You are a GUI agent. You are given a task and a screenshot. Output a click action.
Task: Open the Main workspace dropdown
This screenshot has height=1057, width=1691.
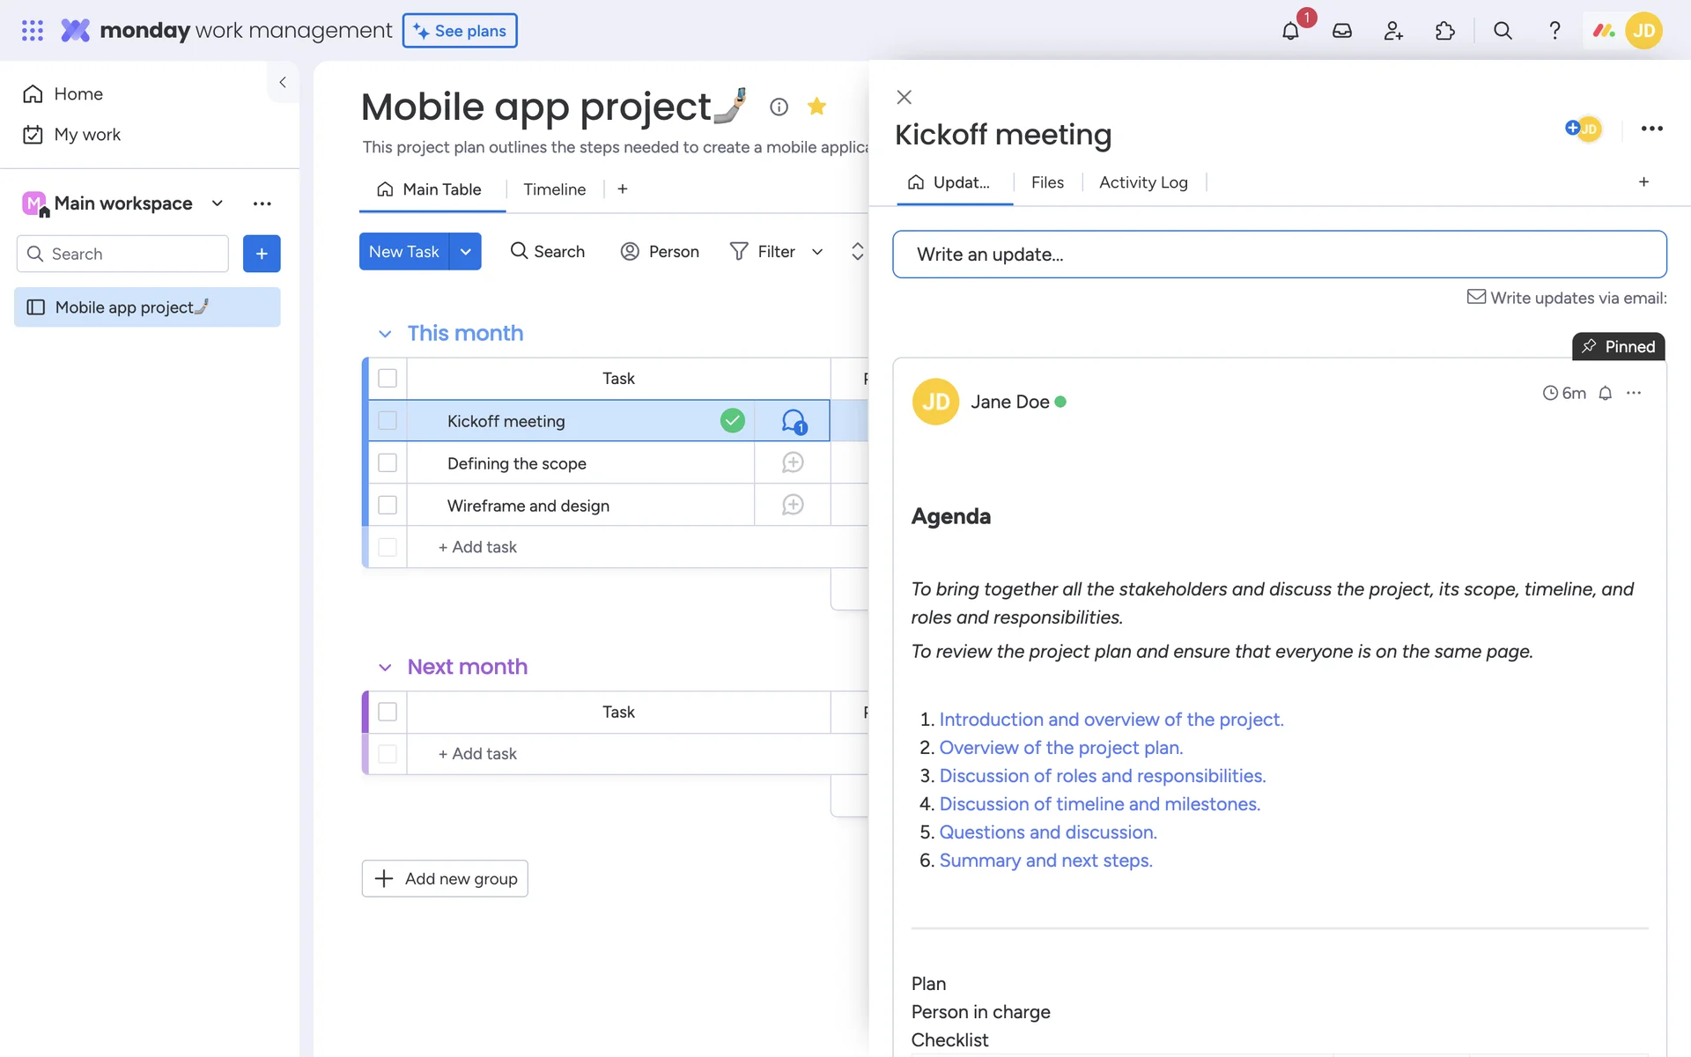point(218,203)
